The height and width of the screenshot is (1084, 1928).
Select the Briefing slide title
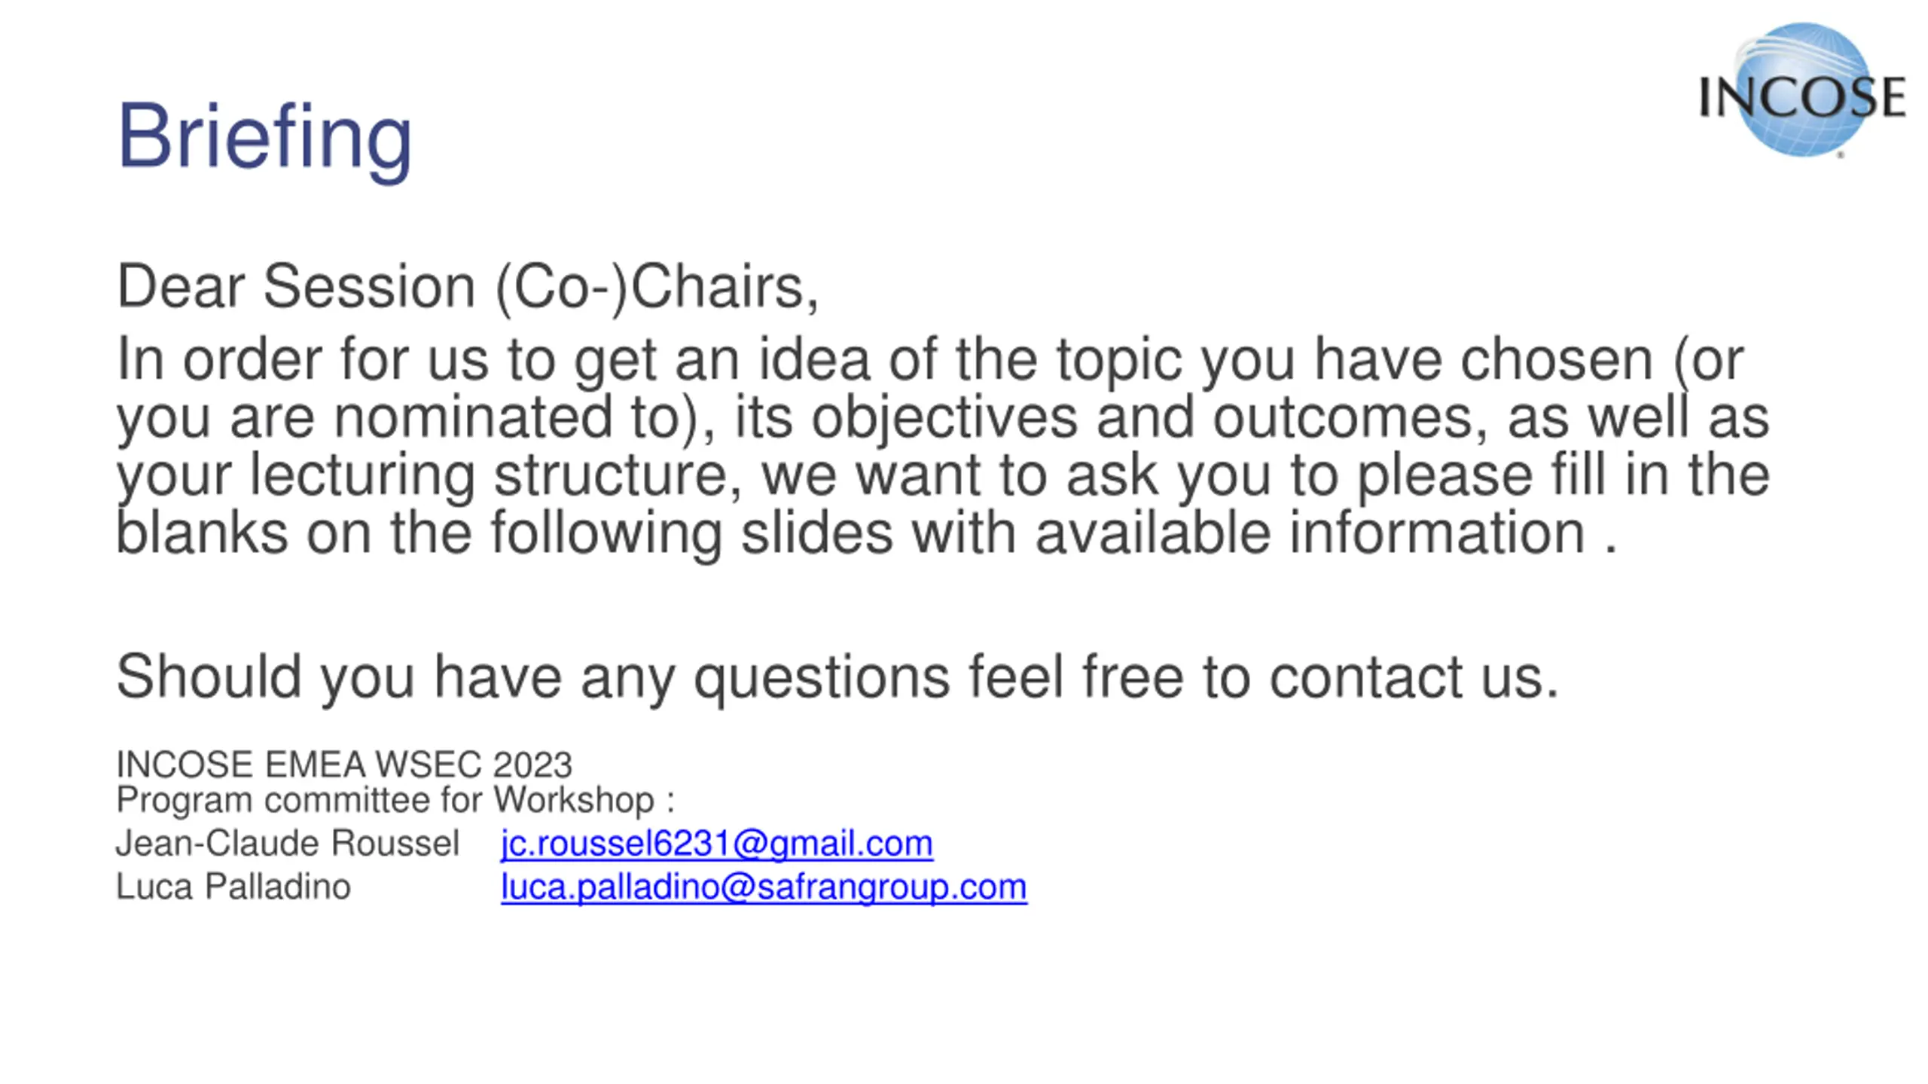[265, 139]
